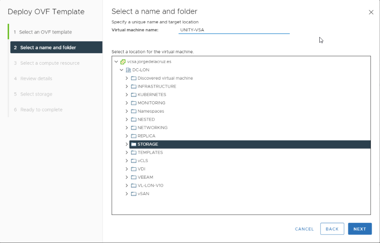Viewport: 380px width, 243px height.
Task: Expand the Discovered virtual machine folder
Action: point(127,78)
